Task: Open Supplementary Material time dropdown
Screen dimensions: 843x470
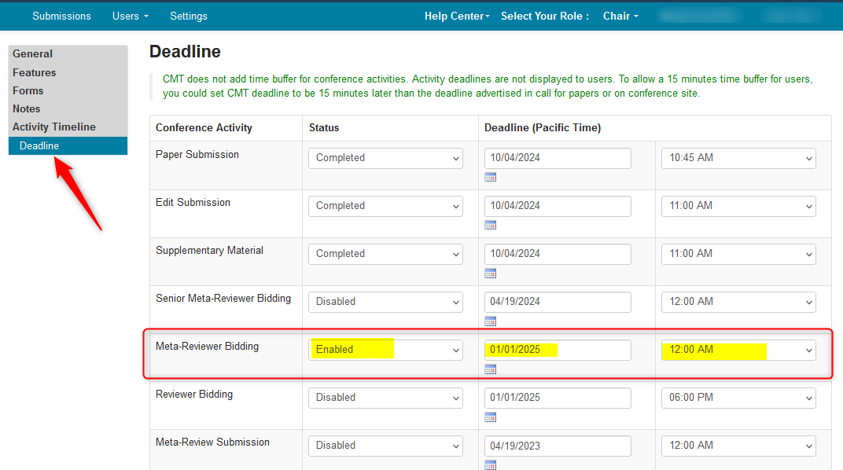Action: tap(738, 254)
